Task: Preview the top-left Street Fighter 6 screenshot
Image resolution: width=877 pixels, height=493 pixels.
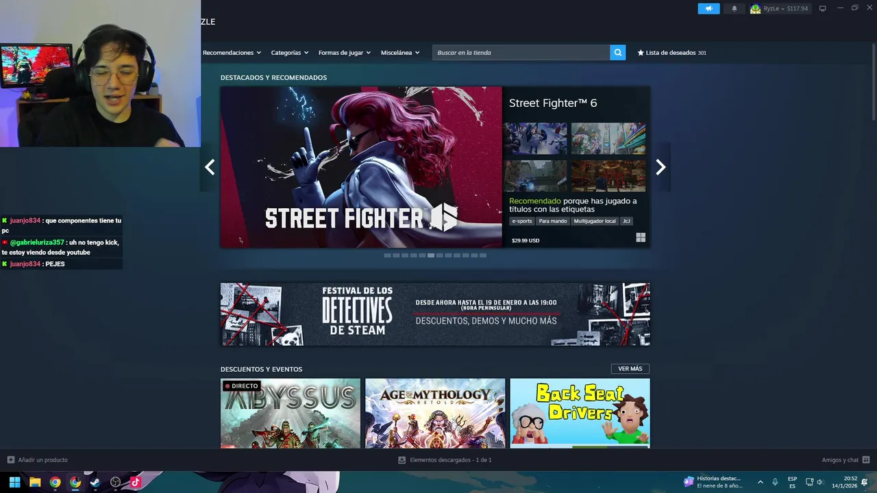Action: point(535,138)
